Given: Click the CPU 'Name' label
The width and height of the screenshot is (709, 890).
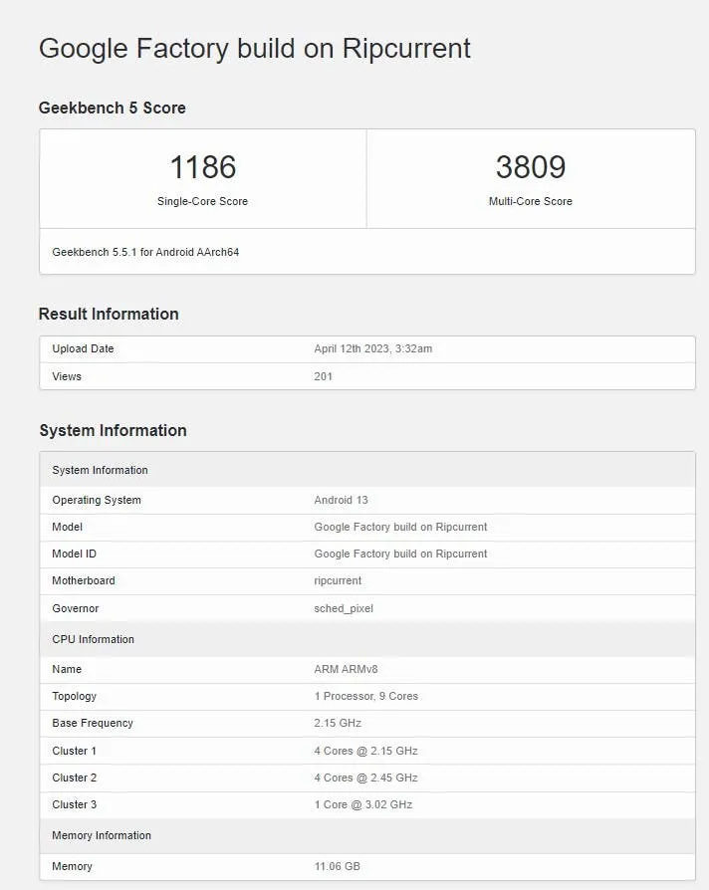Looking at the screenshot, I should point(67,669).
